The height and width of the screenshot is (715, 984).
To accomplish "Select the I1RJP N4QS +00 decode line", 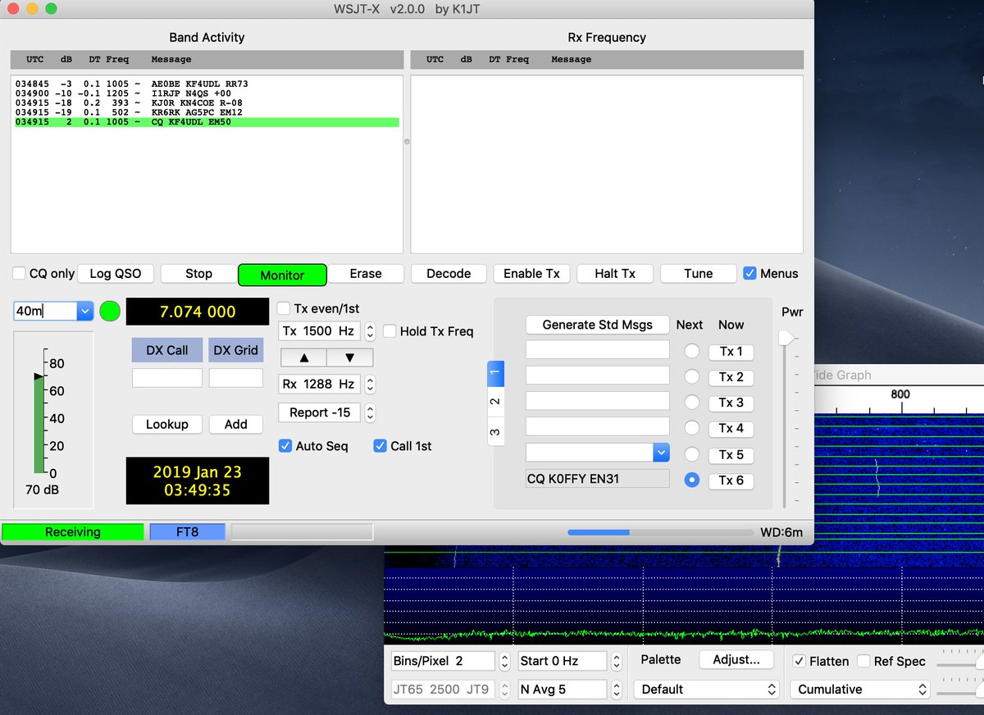I will click(207, 93).
